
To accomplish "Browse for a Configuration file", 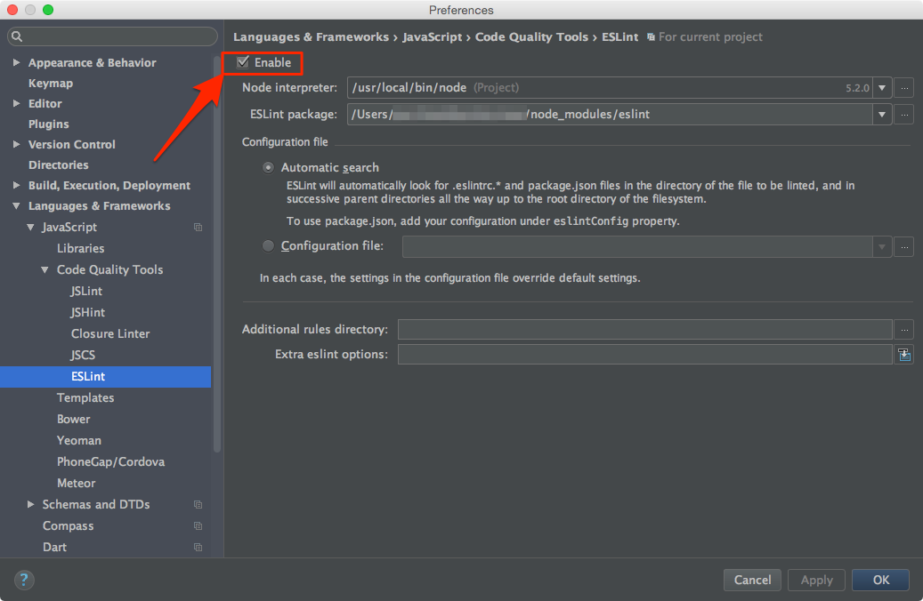I will [904, 247].
